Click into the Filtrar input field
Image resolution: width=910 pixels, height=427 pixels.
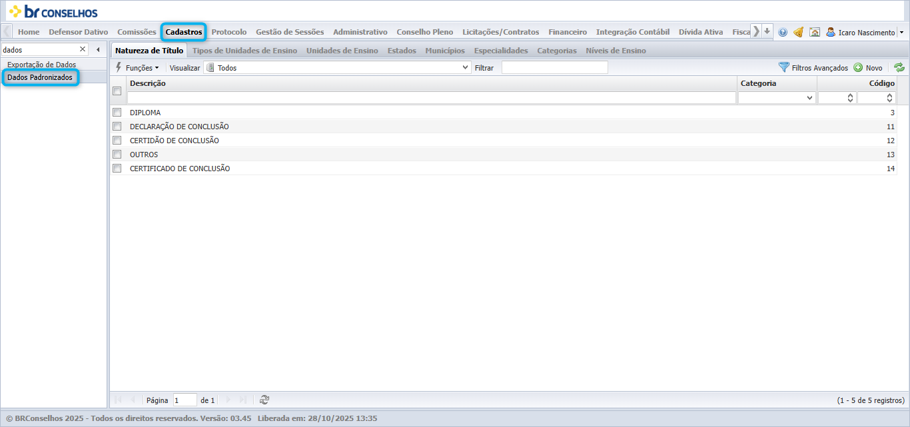(x=554, y=67)
